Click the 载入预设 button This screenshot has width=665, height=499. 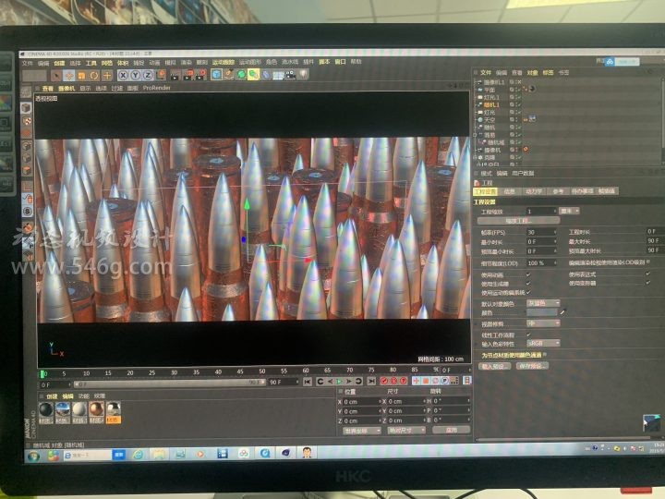[495, 366]
